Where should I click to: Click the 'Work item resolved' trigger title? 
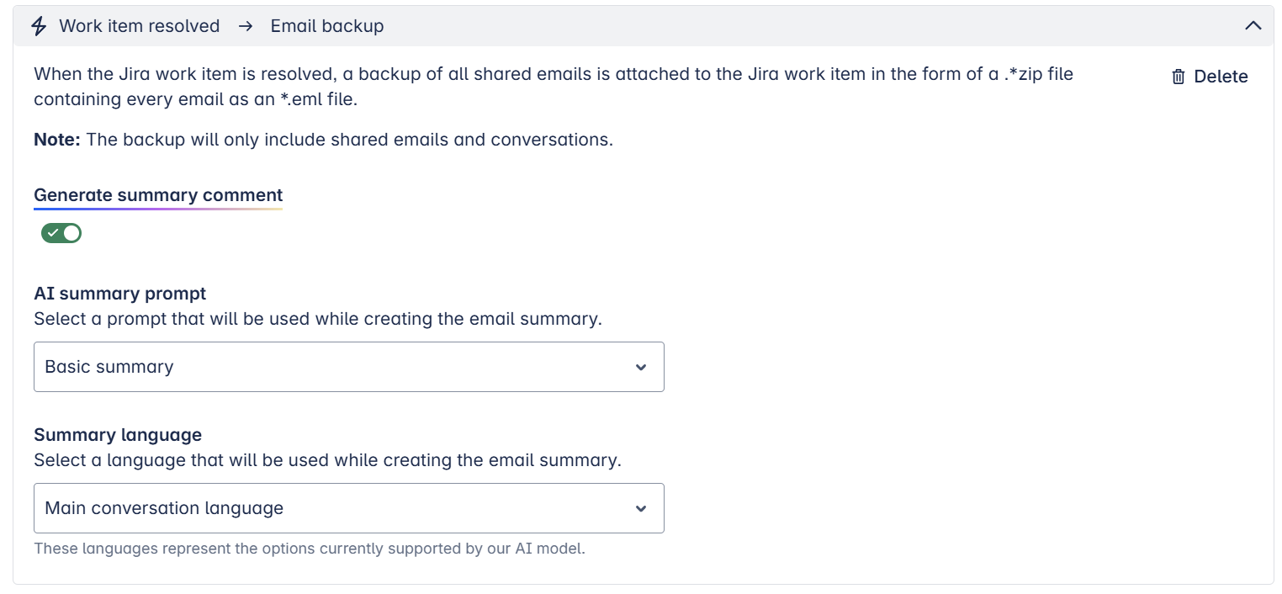point(140,26)
